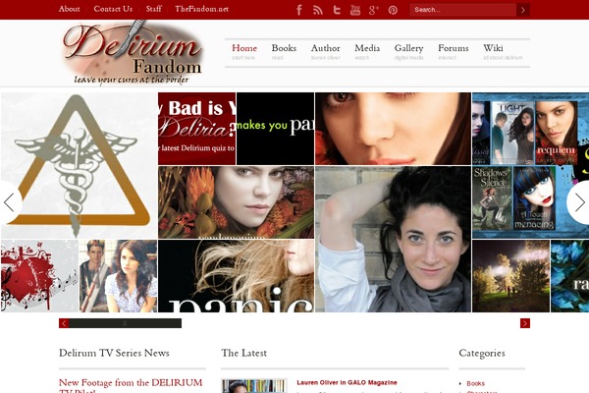Open the blue flowers tile

[569, 276]
